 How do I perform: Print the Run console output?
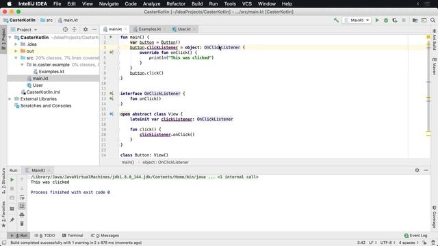22,215
